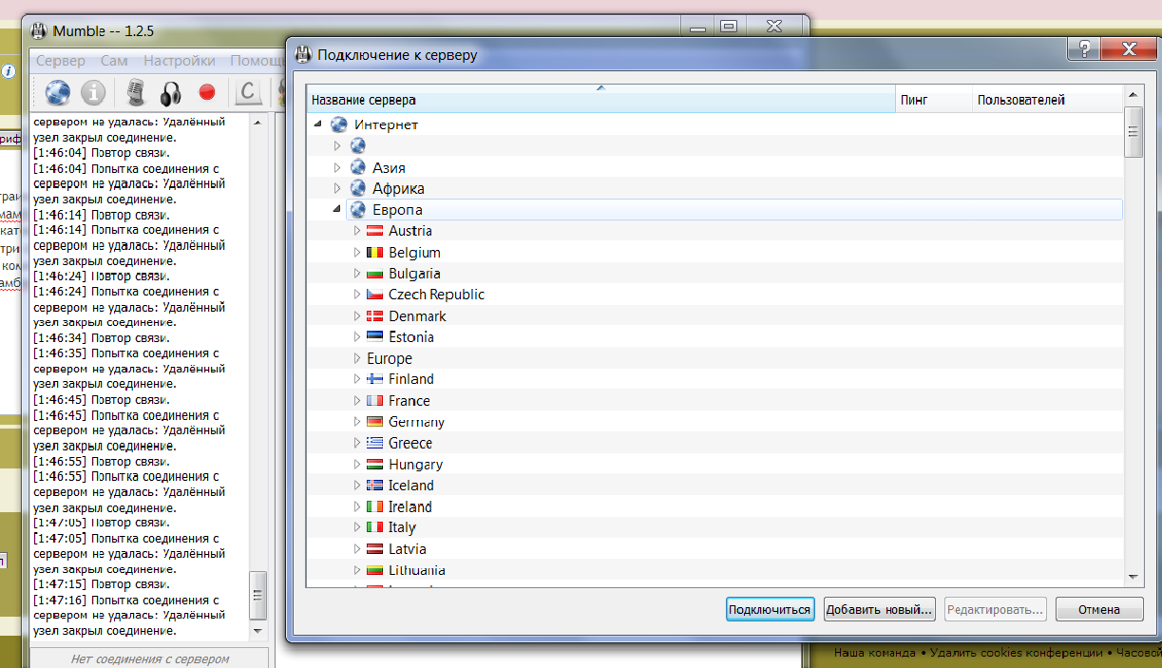This screenshot has height=668, width=1162.
Task: Expand the Азия tree node
Action: pyautogui.click(x=336, y=167)
